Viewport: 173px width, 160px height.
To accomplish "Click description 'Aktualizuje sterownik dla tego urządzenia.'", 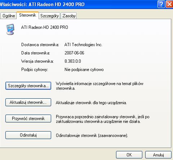I will pyautogui.click(x=91, y=103).
